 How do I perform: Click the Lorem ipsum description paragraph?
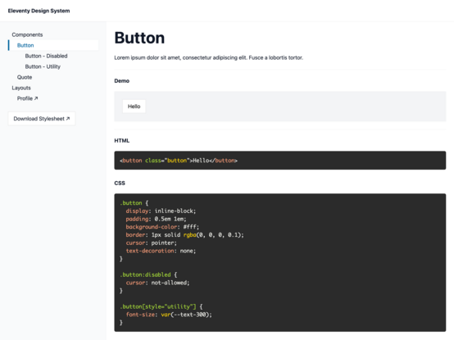pyautogui.click(x=209, y=57)
